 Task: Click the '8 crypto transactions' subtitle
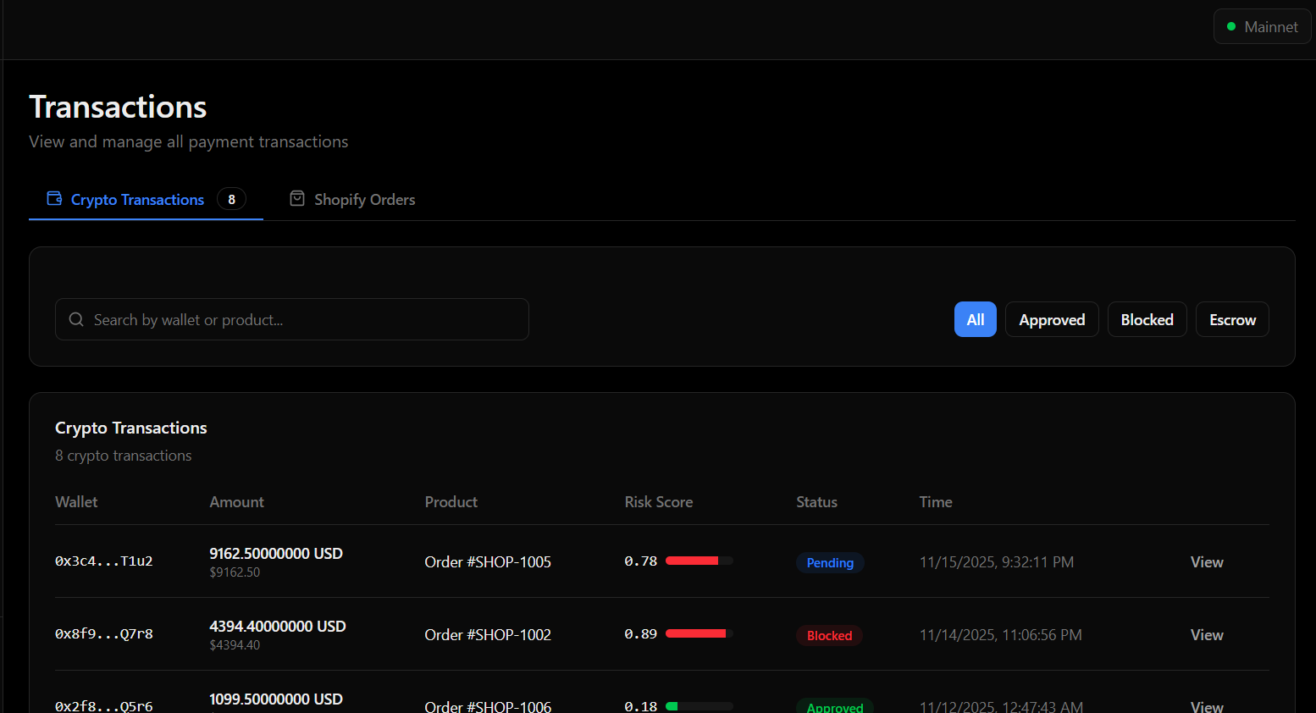(124, 455)
